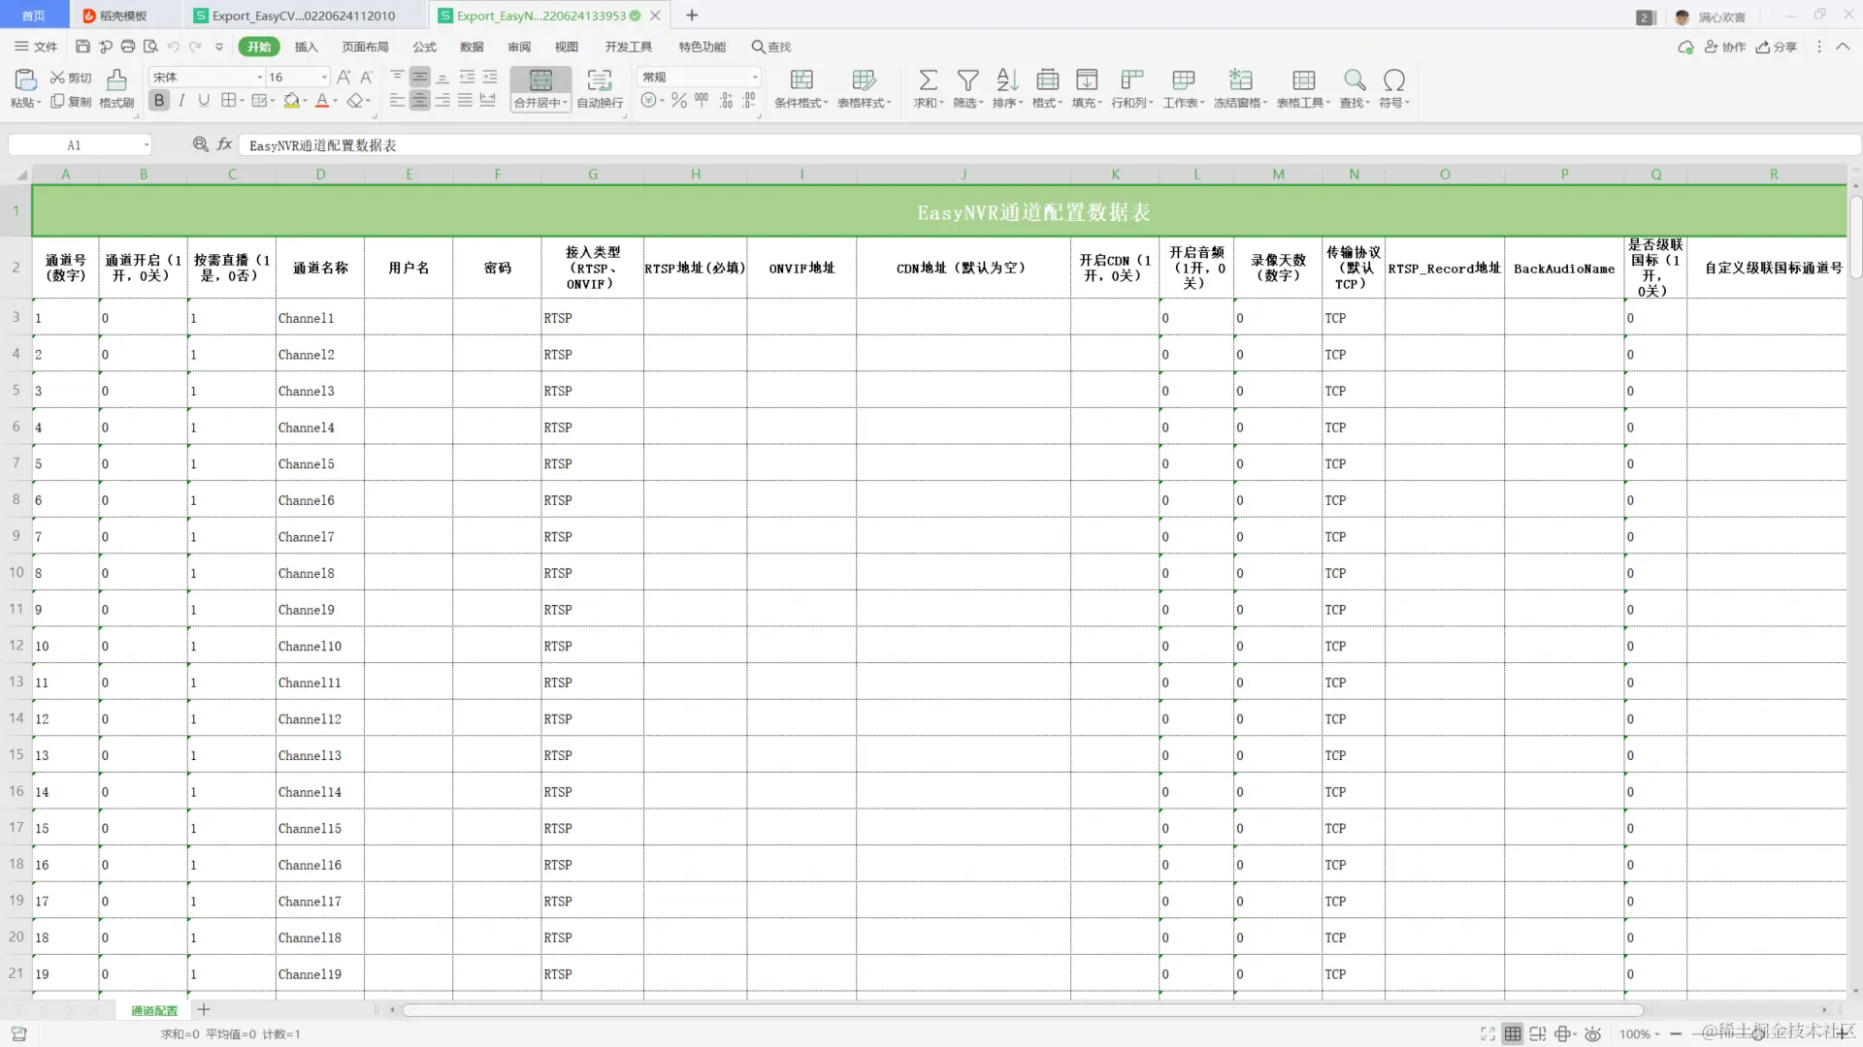Screen dimensions: 1863x1047
Task: Click the Merge and Center (合并居中) icon
Action: (x=540, y=79)
